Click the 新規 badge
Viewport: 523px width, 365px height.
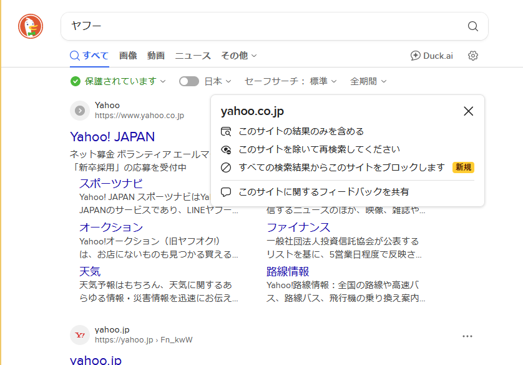click(x=463, y=167)
